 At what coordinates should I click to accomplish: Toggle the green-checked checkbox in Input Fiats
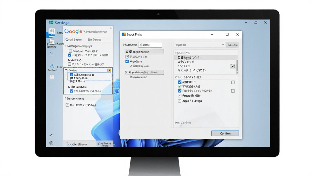point(179,86)
